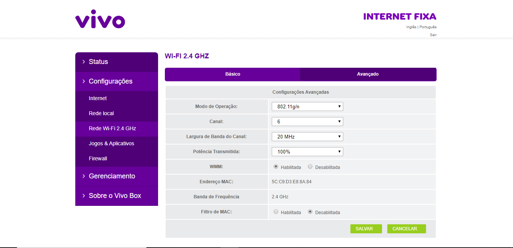The width and height of the screenshot is (513, 248).
Task: Click the Banda de Frequência label
Action: point(216,197)
